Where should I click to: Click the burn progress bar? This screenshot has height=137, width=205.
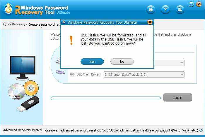[x=106, y=98]
